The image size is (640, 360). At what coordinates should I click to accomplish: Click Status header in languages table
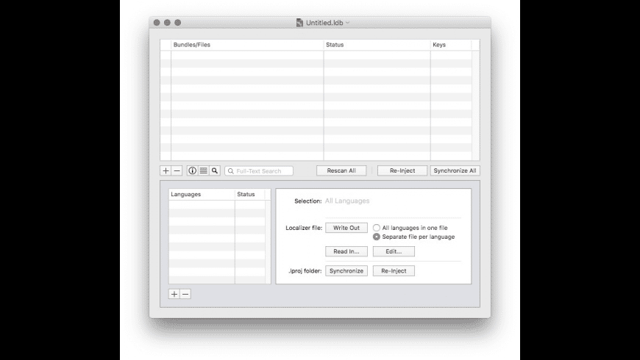click(250, 194)
